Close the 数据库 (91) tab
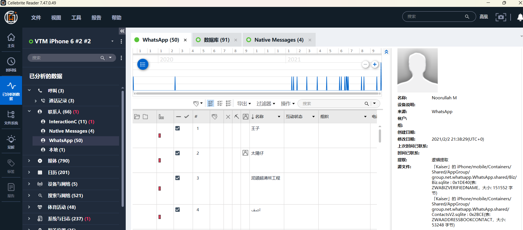This screenshot has width=523, height=230. click(236, 40)
